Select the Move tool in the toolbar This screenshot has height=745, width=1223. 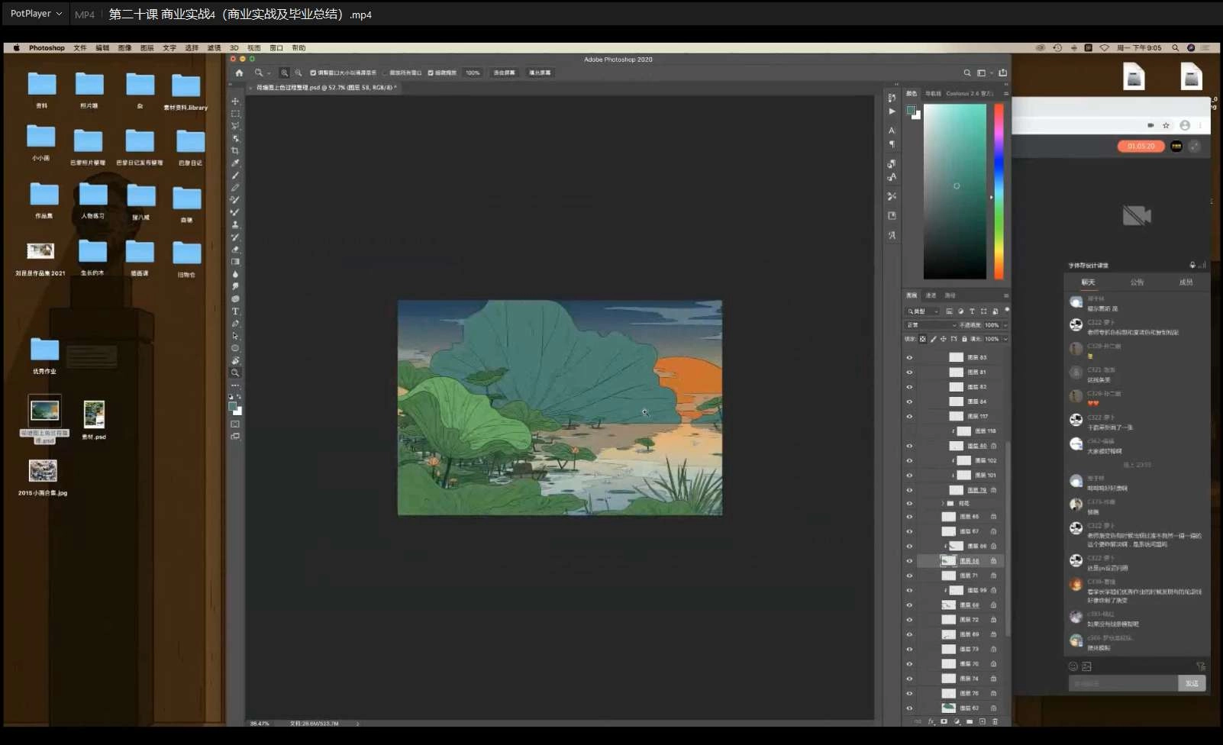(235, 101)
